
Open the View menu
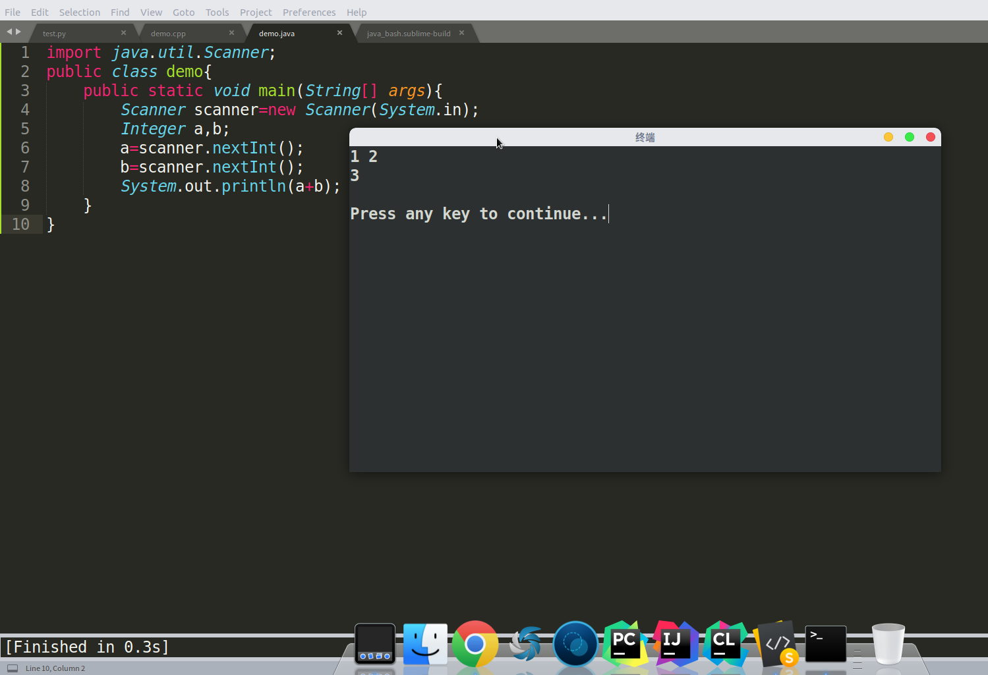[x=151, y=12]
